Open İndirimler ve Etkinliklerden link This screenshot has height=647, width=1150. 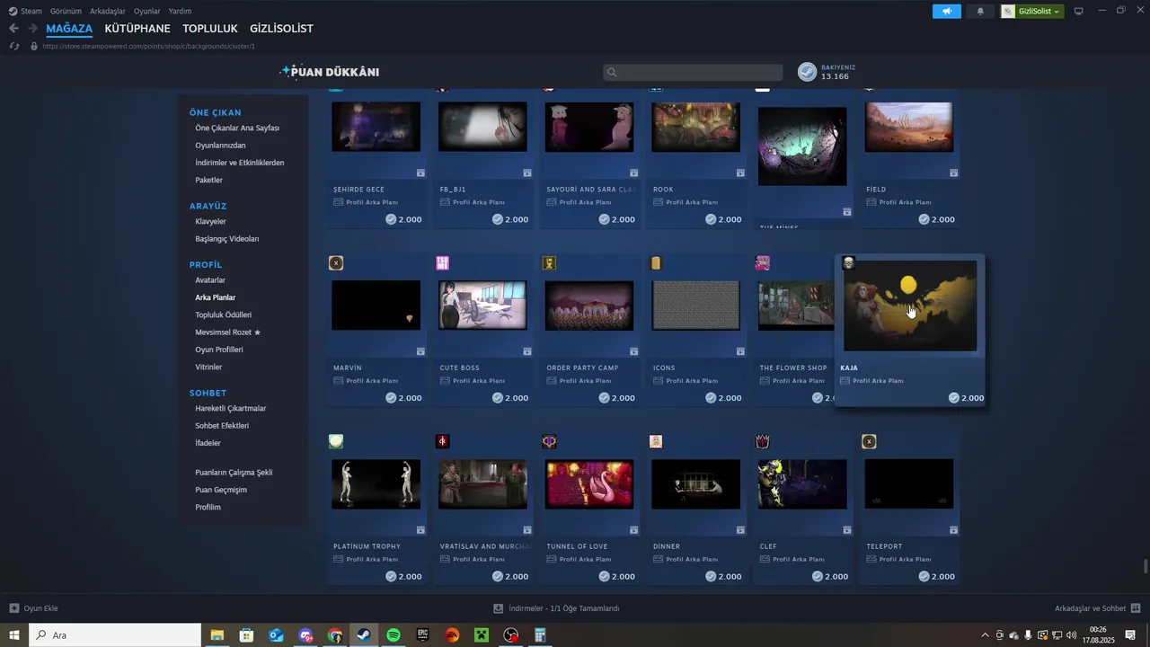pyautogui.click(x=240, y=163)
